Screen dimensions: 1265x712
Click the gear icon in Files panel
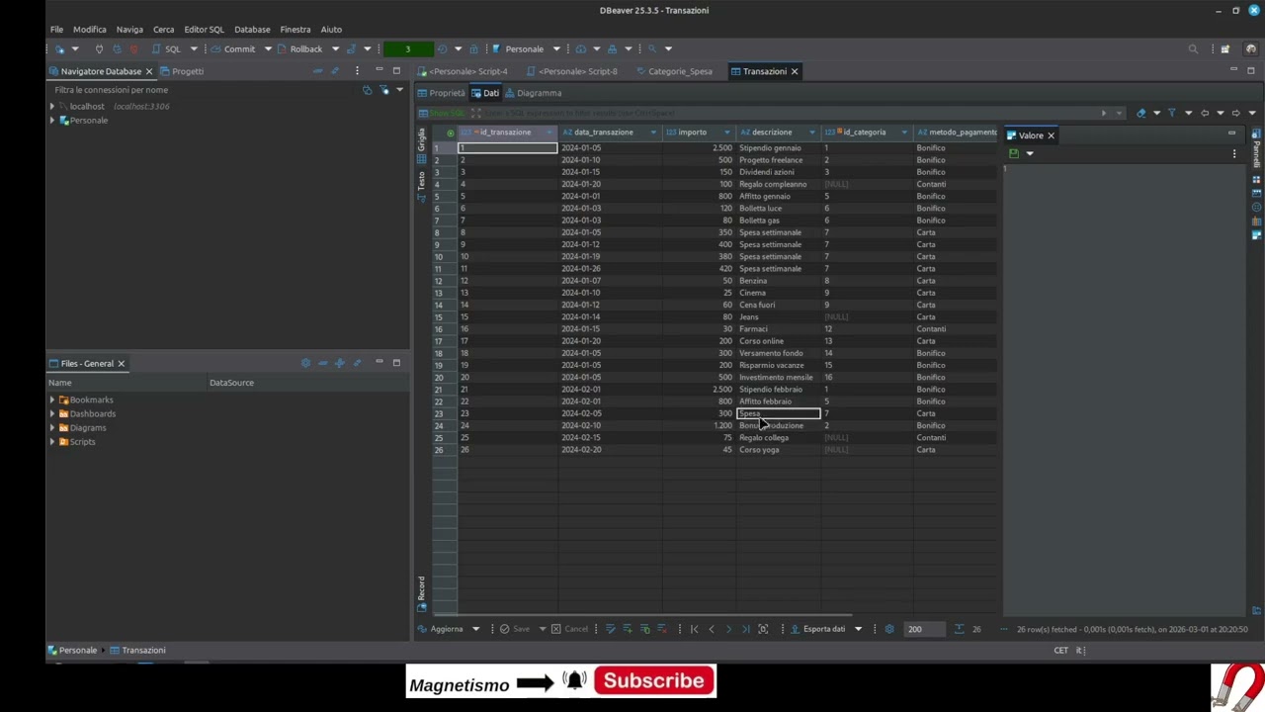click(305, 363)
